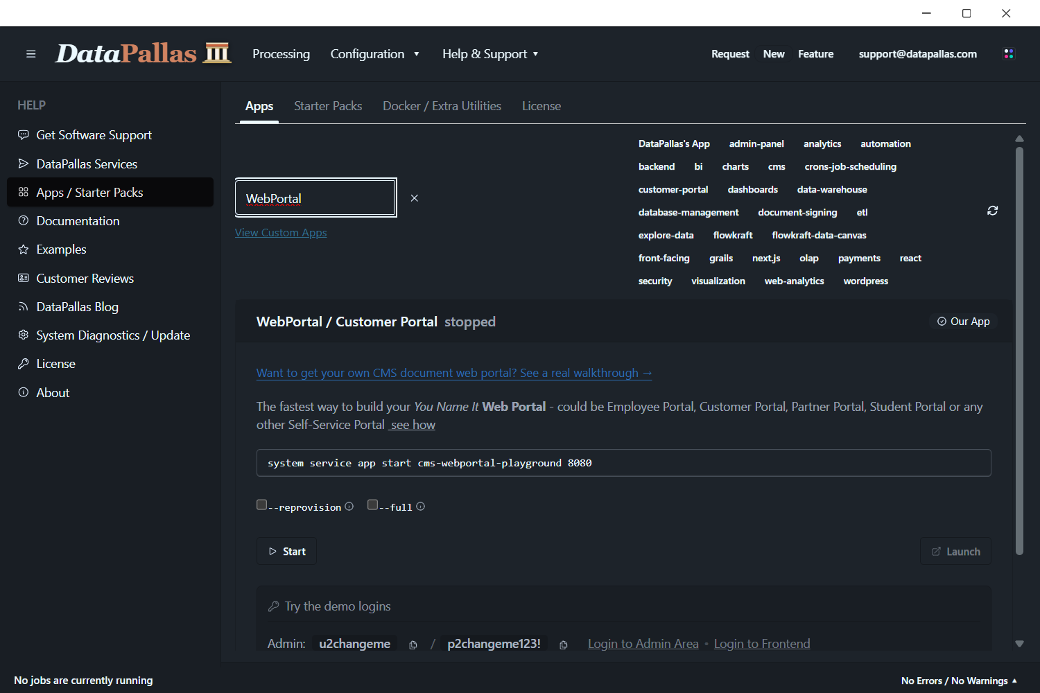Click the see how link

[x=413, y=425]
